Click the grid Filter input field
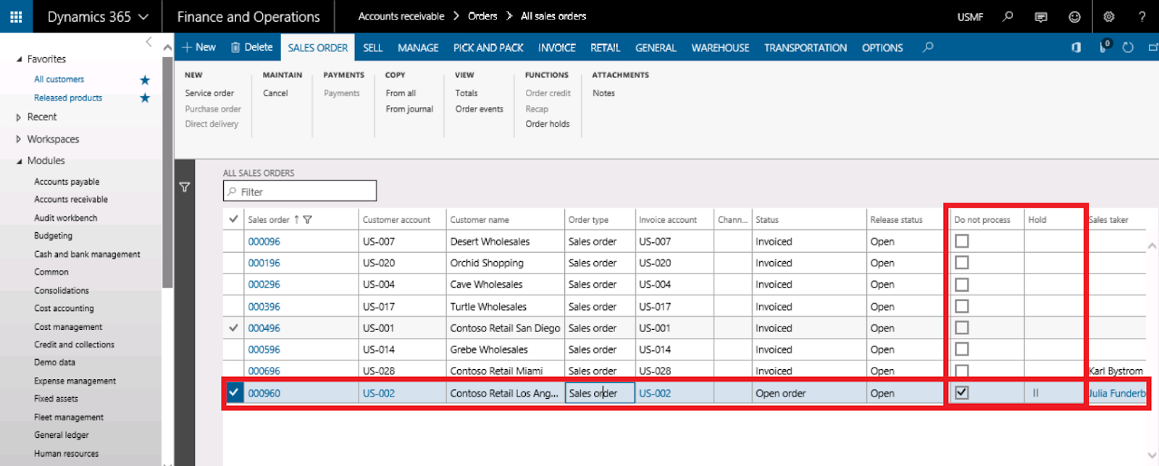Screen dimensions: 1159x466 tap(300, 191)
